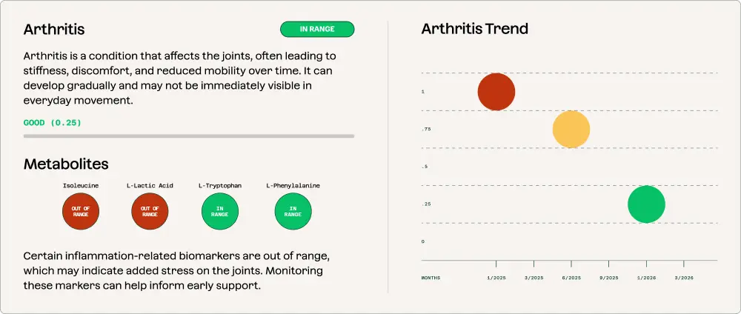Viewport: 741px width, 314px height.
Task: Click the Arthritis heading on the left
Action: click(54, 30)
